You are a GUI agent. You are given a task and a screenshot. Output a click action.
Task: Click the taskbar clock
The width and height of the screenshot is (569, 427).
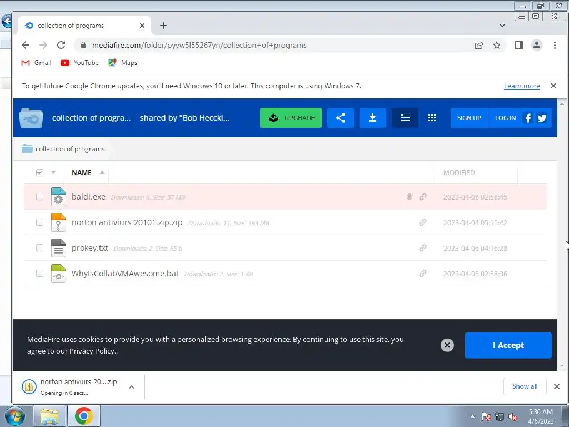pyautogui.click(x=541, y=416)
